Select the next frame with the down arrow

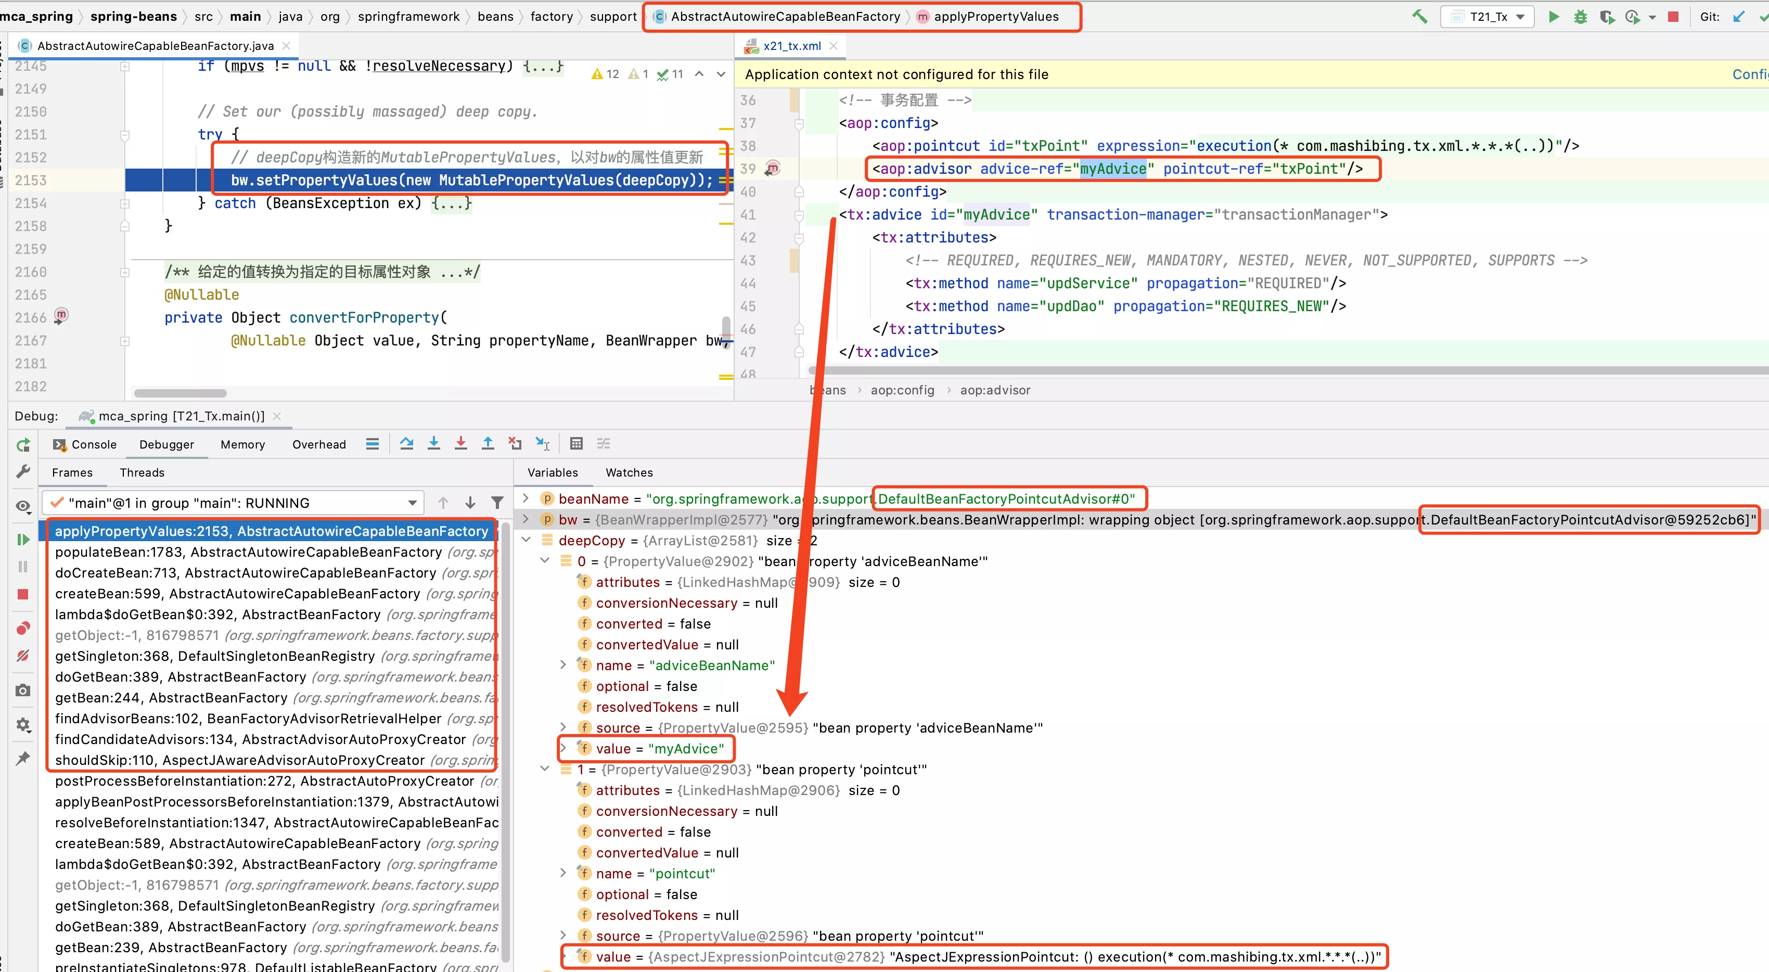(x=470, y=503)
